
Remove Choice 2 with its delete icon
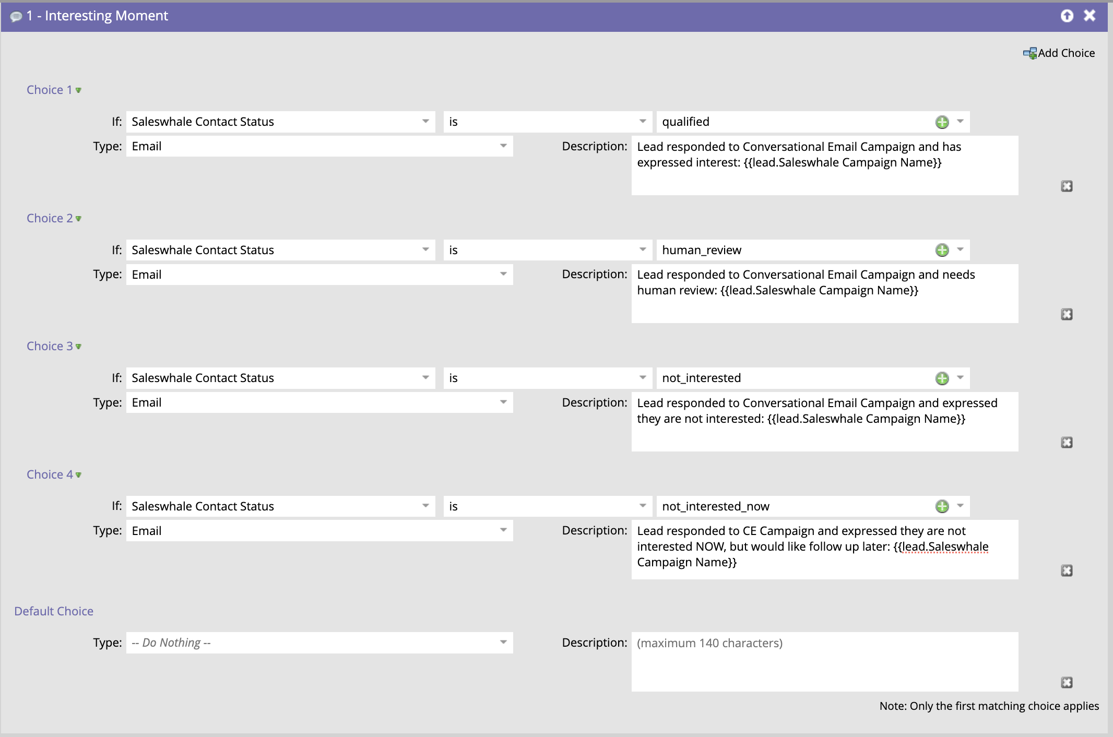[1067, 314]
